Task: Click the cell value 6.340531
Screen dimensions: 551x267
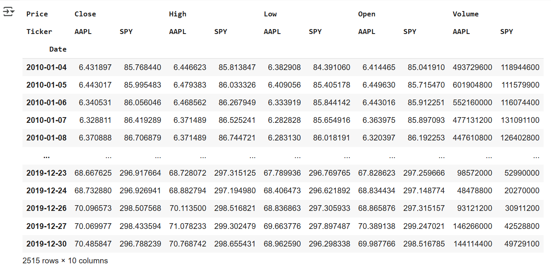Action: 95,103
